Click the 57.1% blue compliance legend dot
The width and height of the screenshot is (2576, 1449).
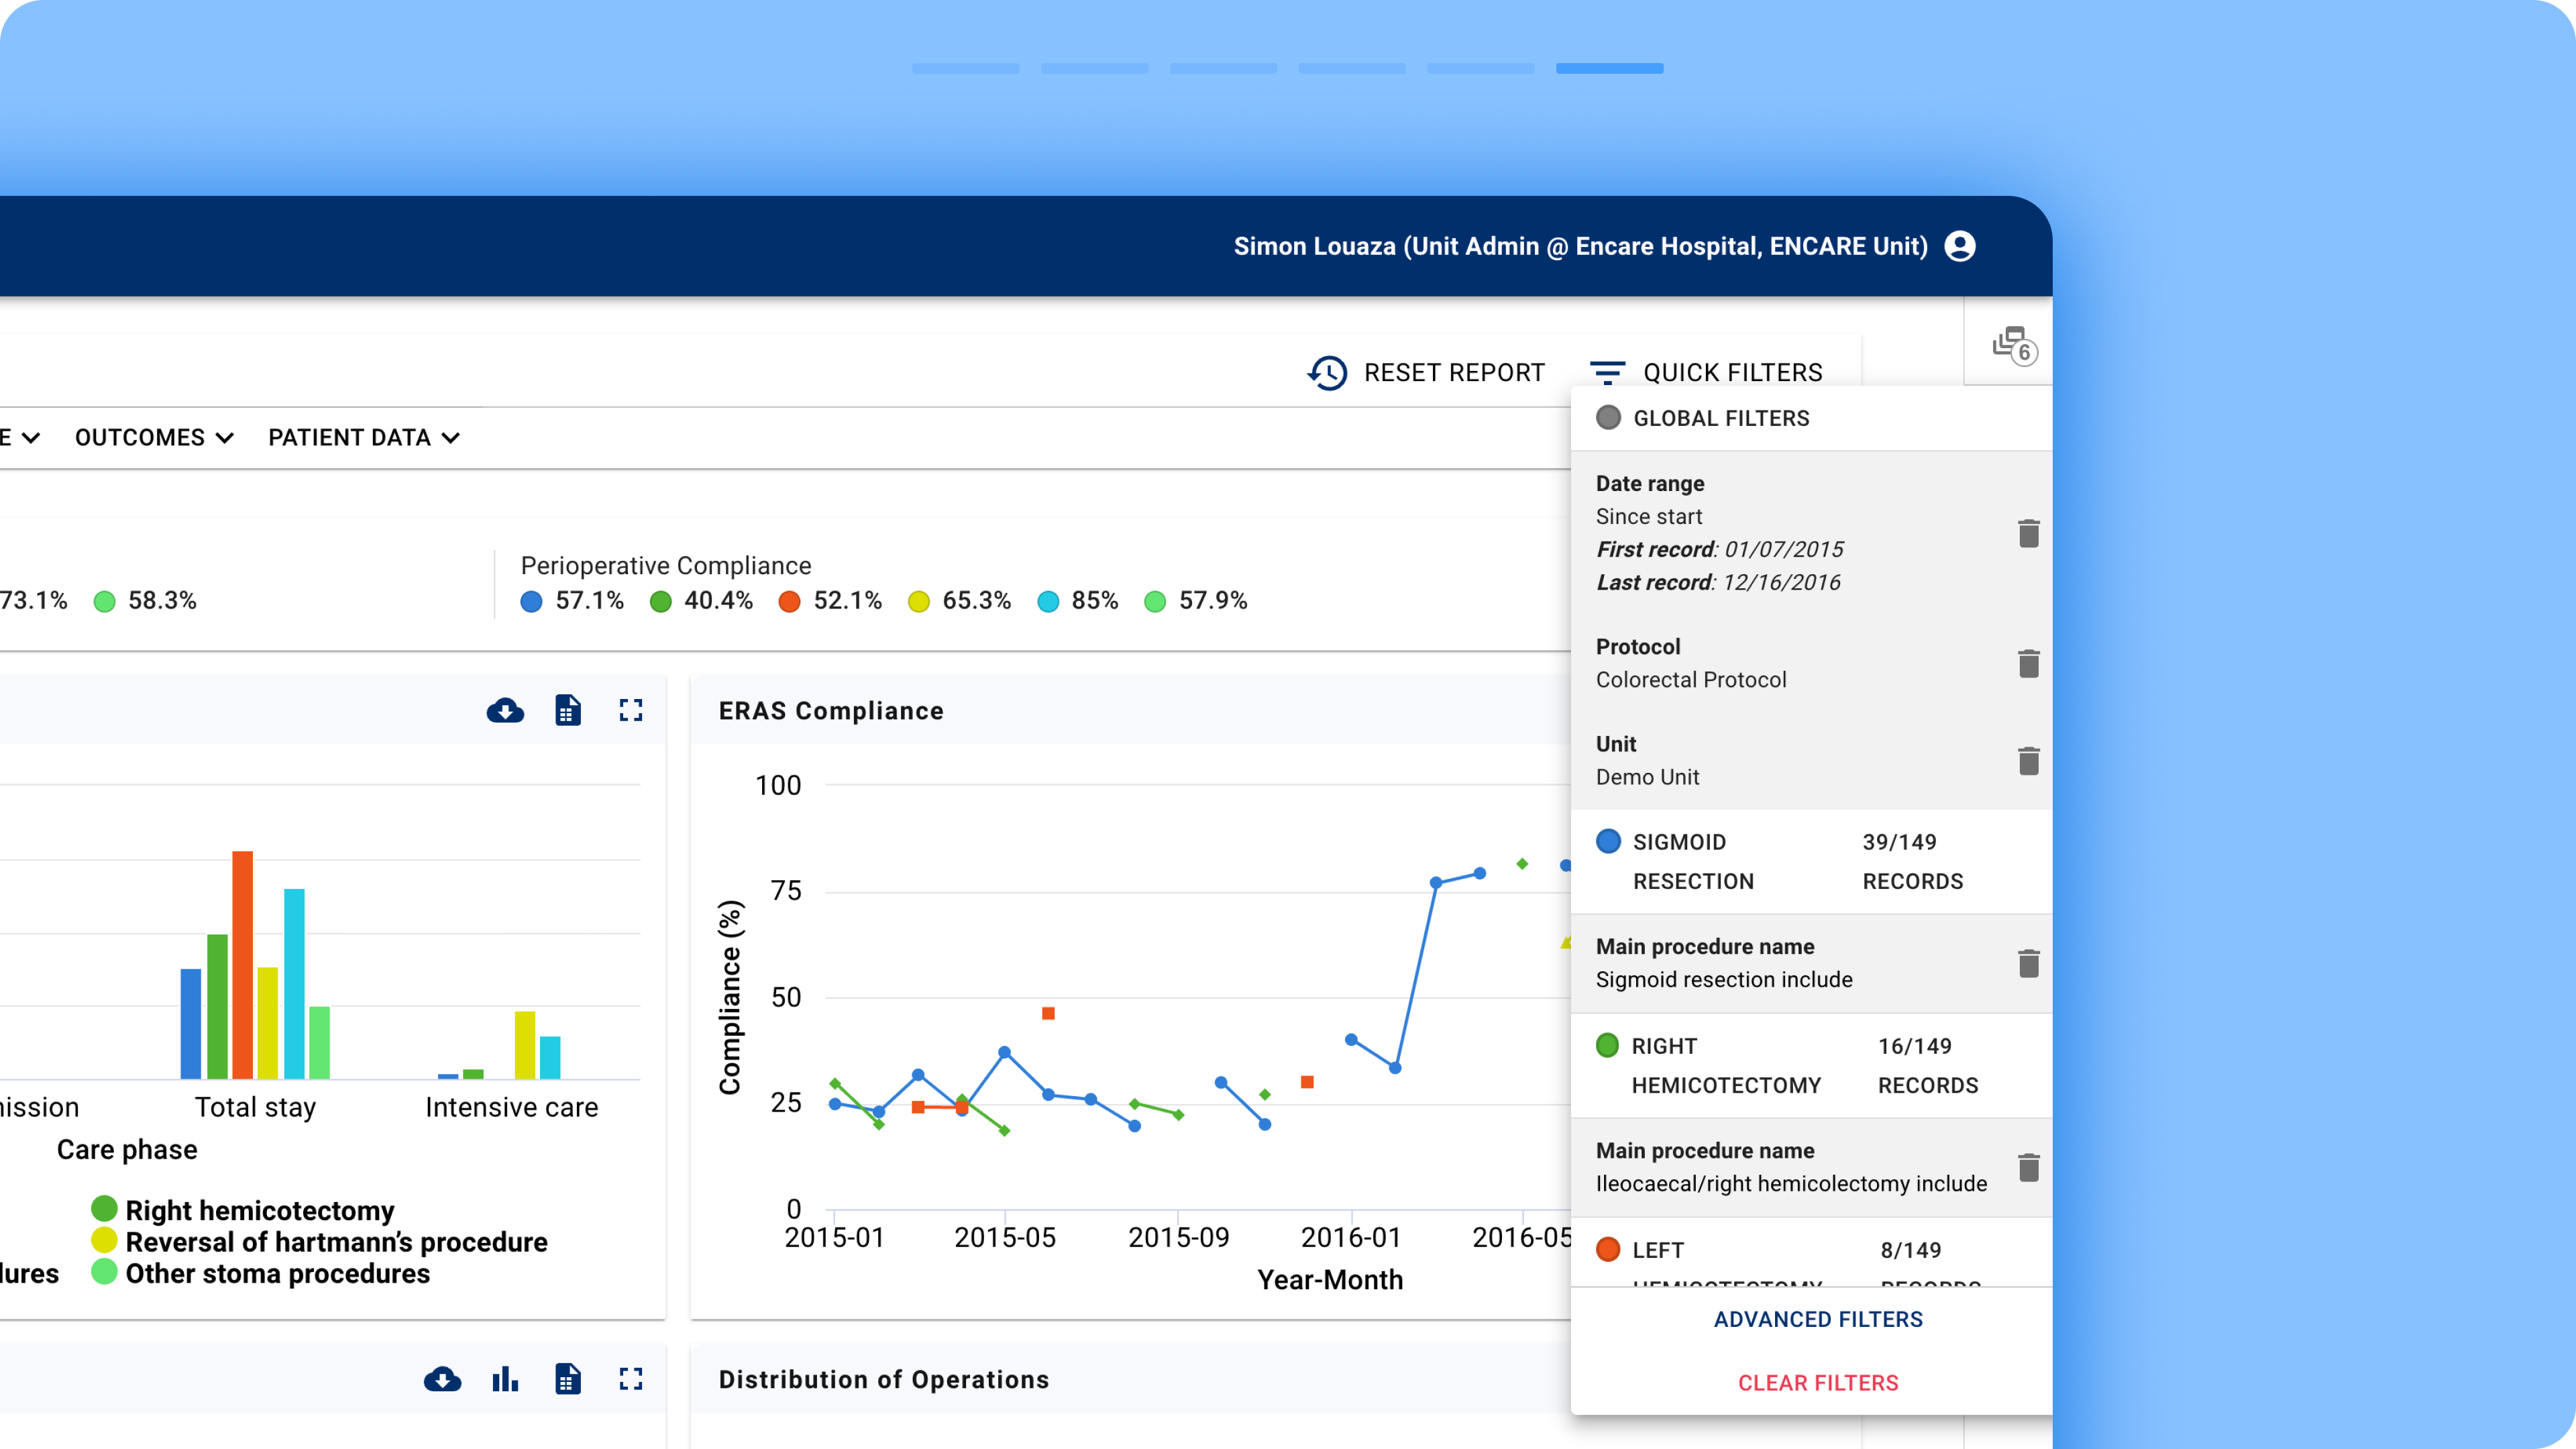531,601
